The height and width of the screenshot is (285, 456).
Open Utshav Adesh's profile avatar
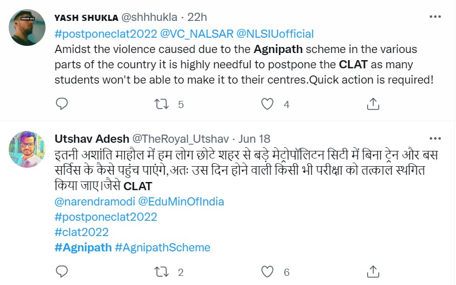click(x=28, y=148)
